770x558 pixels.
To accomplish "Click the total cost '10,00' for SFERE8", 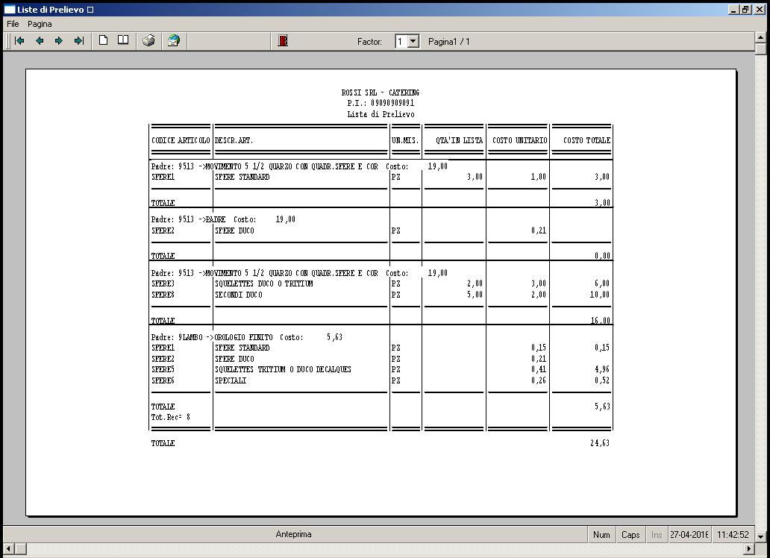I will click(x=600, y=295).
